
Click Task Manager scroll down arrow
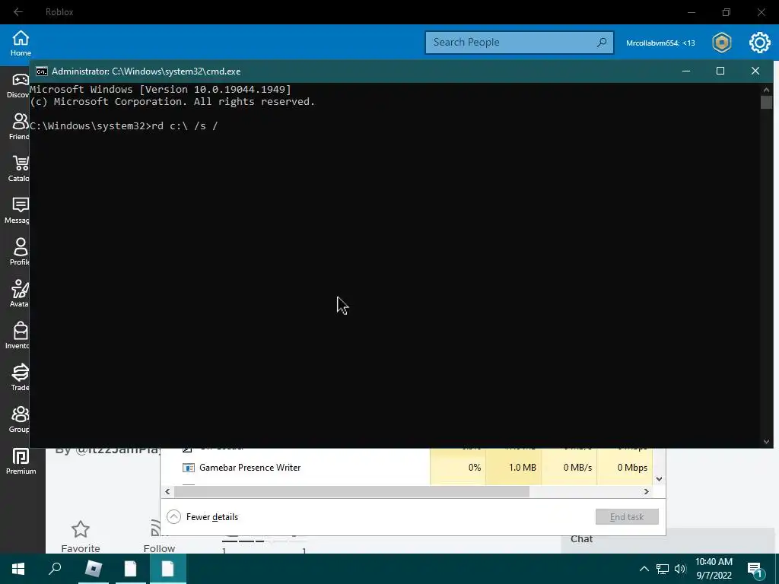[660, 479]
